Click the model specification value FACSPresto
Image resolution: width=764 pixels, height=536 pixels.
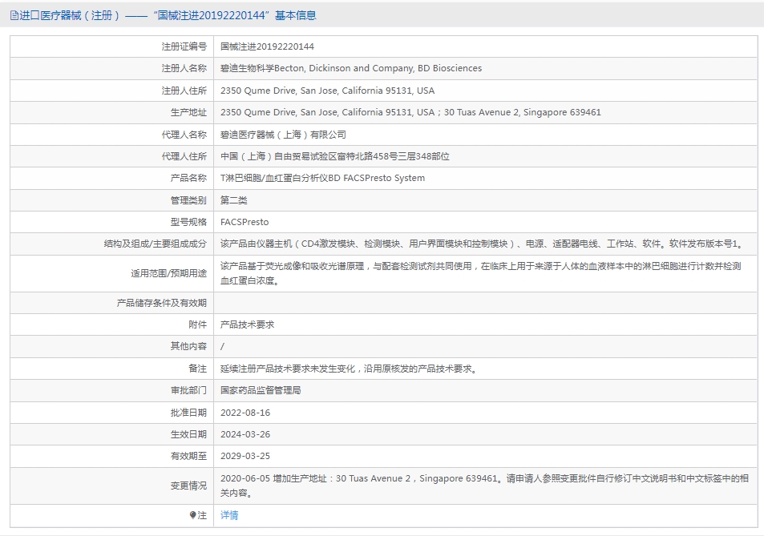point(245,222)
